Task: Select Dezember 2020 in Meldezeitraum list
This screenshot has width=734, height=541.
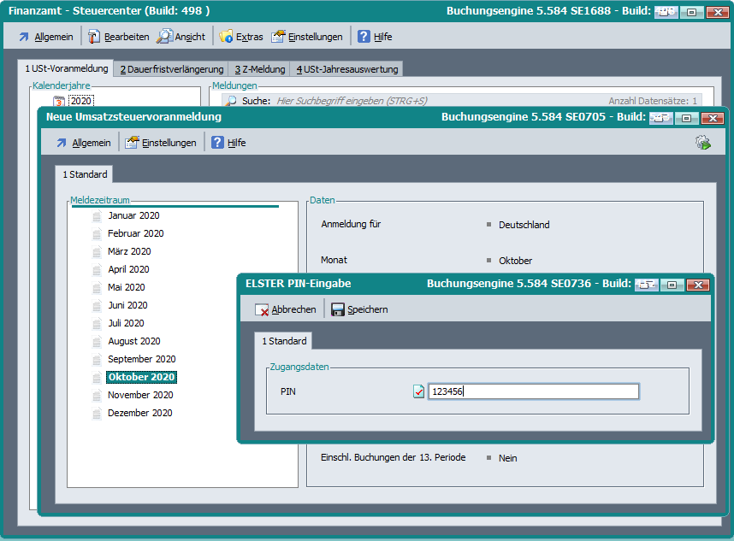Action: pos(139,413)
